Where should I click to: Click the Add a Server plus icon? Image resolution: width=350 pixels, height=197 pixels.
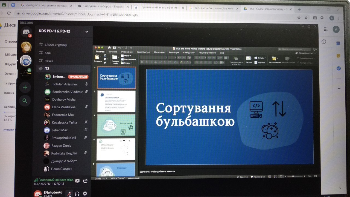(25, 88)
